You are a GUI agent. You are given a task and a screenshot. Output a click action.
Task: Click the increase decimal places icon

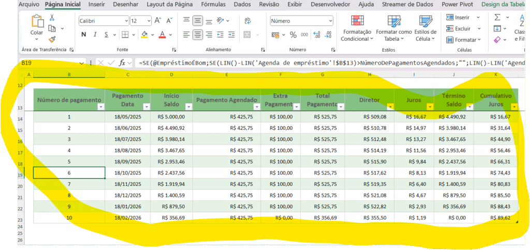tap(317, 35)
